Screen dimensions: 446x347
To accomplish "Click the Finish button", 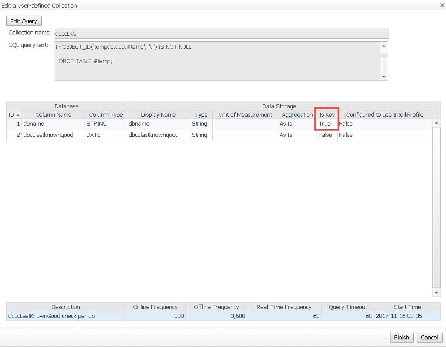I will (401, 337).
